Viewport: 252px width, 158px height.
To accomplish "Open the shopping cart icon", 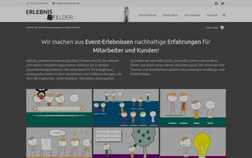I will [x=222, y=27].
